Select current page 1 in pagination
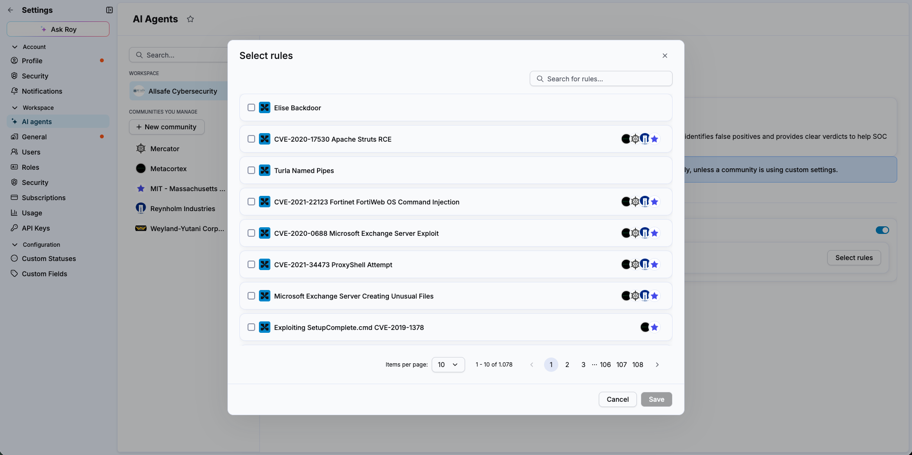 [551, 365]
